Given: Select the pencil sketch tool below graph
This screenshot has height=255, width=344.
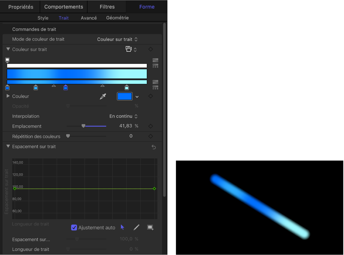Looking at the screenshot, I should coord(137,227).
